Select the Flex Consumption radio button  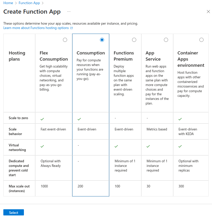[65, 40]
